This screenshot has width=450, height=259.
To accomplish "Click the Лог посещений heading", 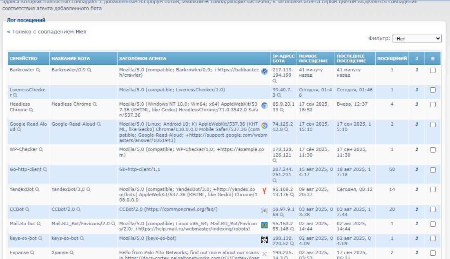I will 26,20.
